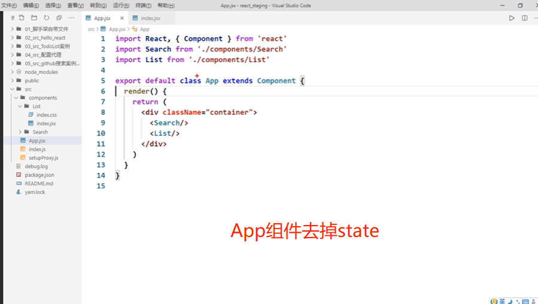Image resolution: width=538 pixels, height=304 pixels.
Task: Click the IME moon mode icon
Action: (x=509, y=301)
